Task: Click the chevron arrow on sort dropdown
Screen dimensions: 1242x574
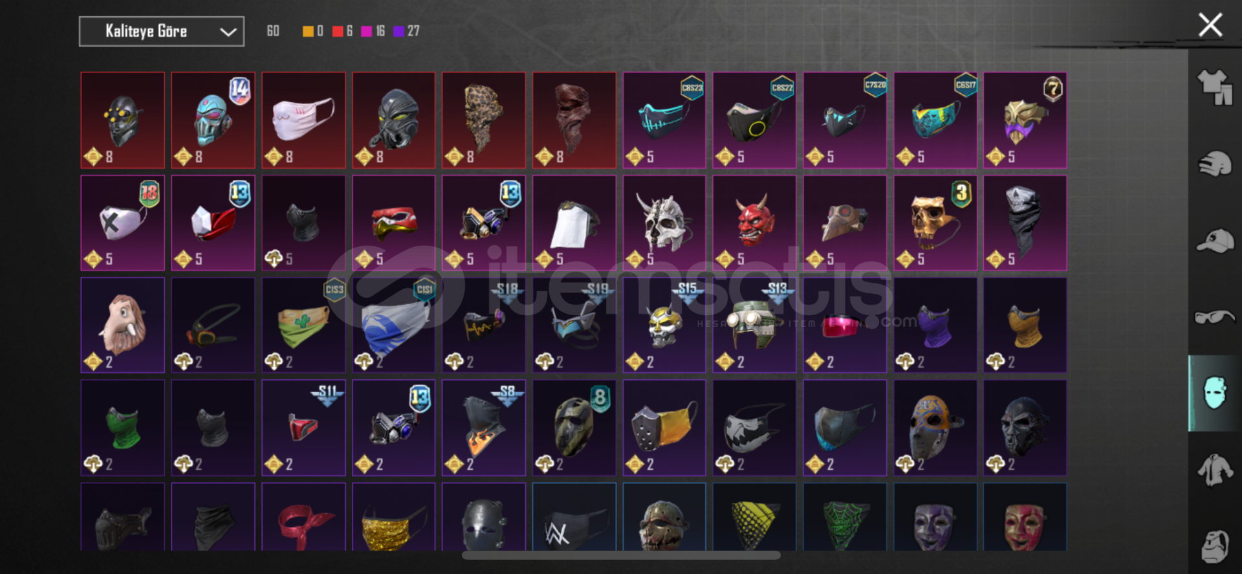Action: coord(228,32)
